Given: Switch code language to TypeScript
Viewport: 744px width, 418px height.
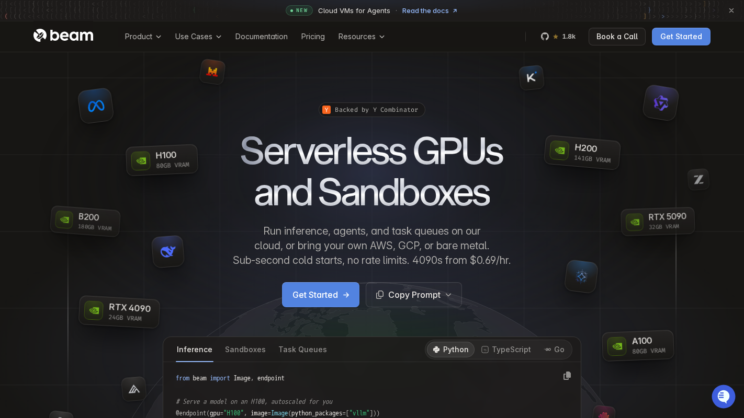Looking at the screenshot, I should (506, 350).
